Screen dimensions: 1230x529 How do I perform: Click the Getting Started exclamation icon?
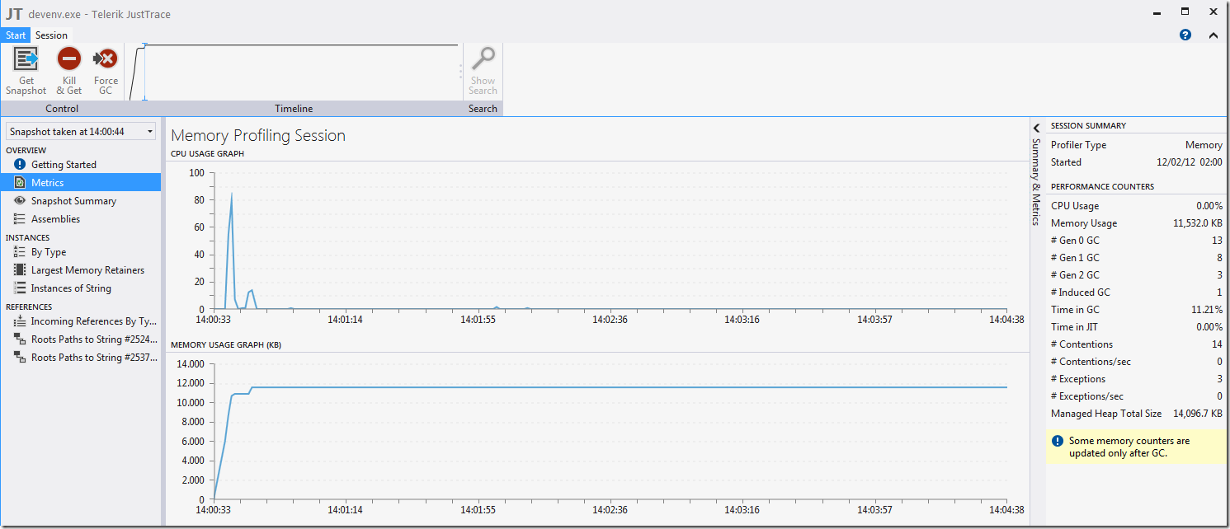click(x=20, y=165)
